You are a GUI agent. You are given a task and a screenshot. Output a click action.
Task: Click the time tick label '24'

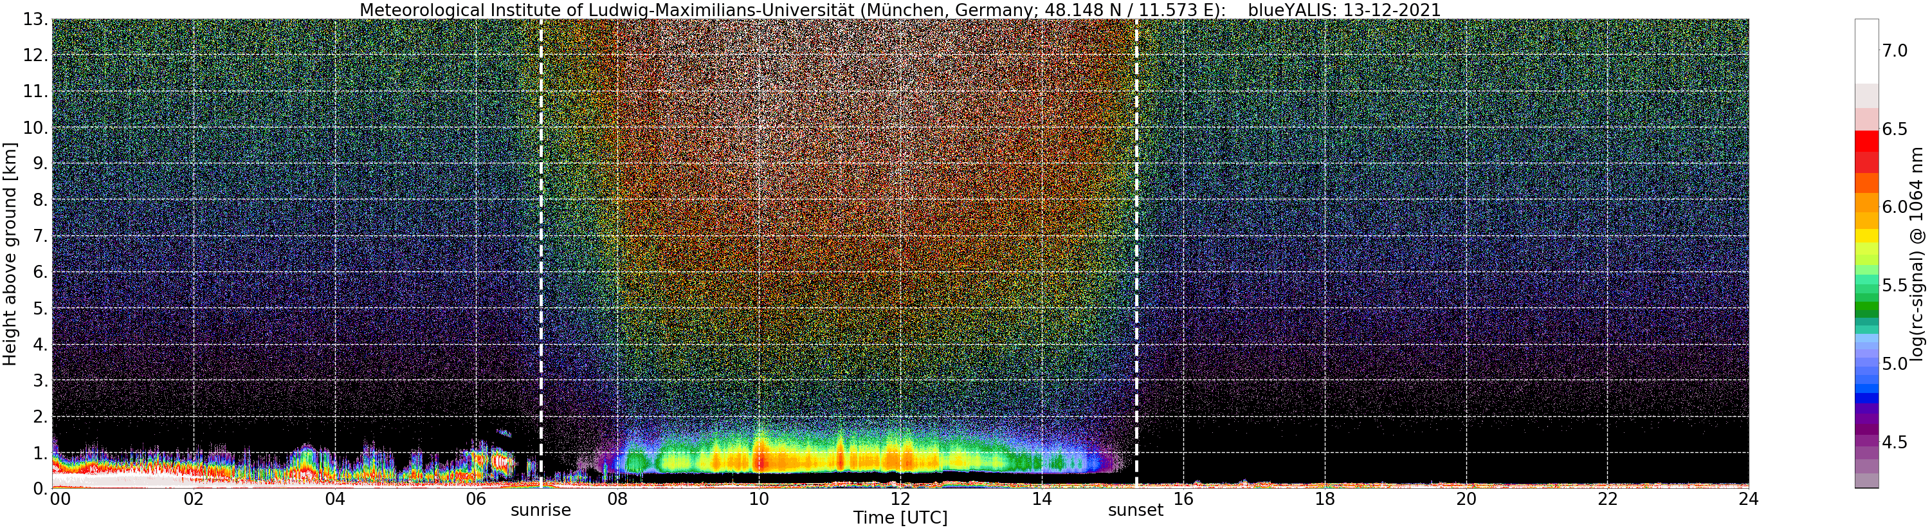tap(1748, 499)
